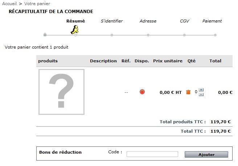Click the yellow running man icon
The height and width of the screenshot is (166, 238).
pyautogui.click(x=75, y=30)
